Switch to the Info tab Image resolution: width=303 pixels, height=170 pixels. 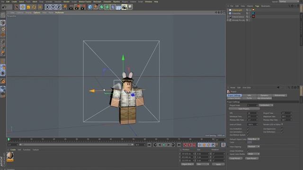tap(250, 95)
